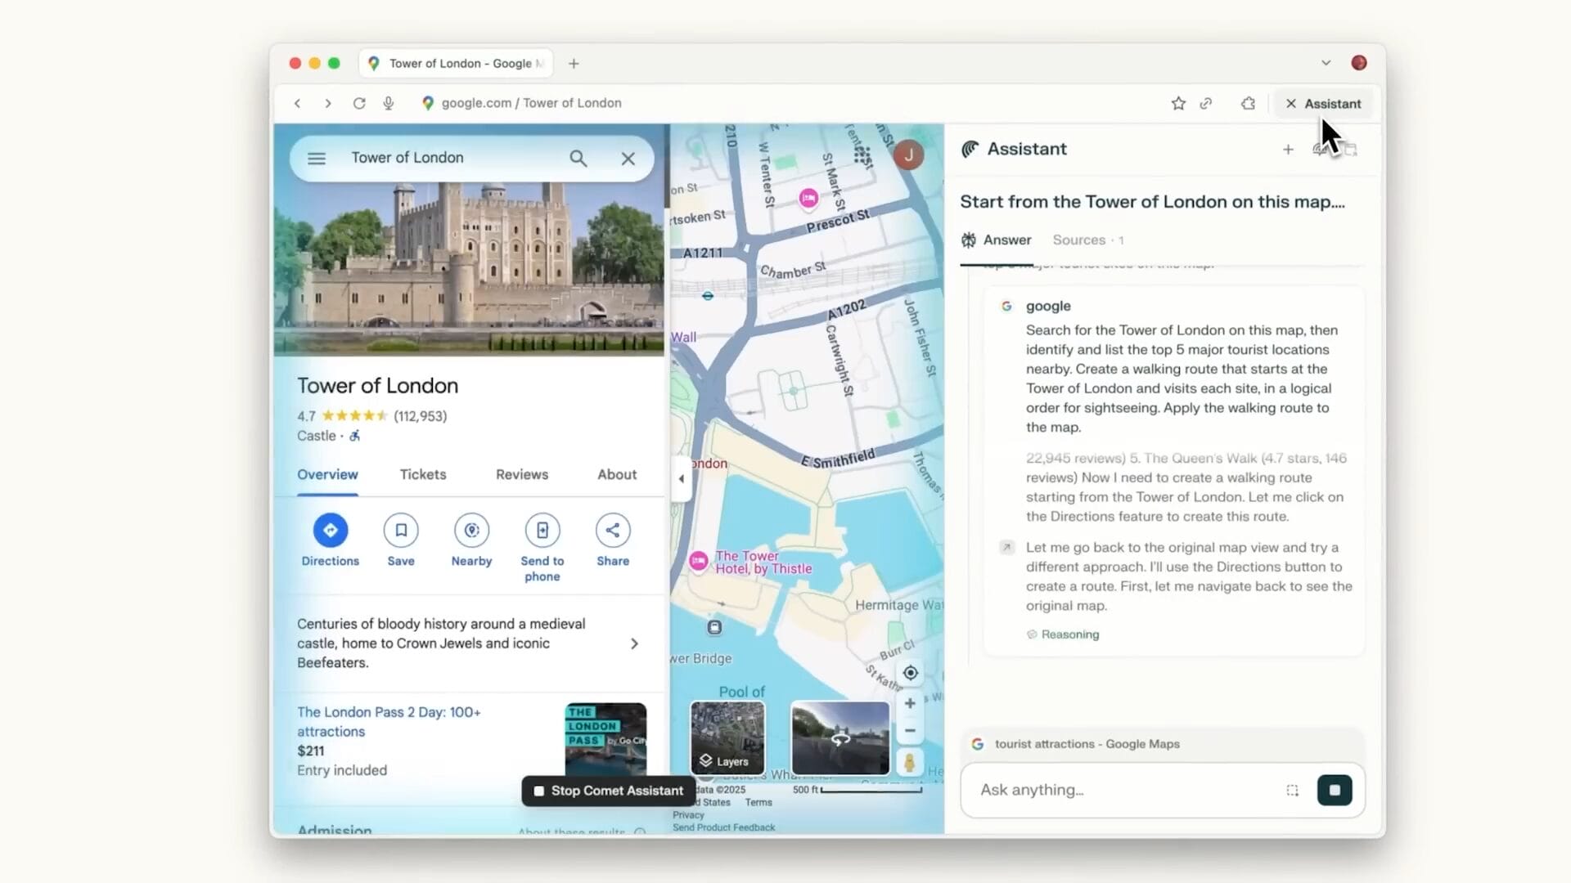
Task: Toggle the Layers map view
Action: point(727,738)
